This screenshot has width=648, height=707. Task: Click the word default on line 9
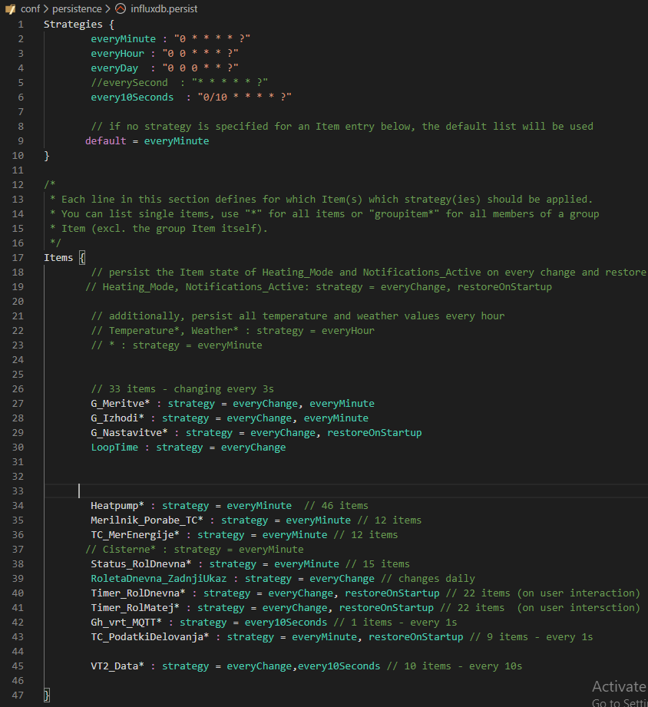(106, 141)
